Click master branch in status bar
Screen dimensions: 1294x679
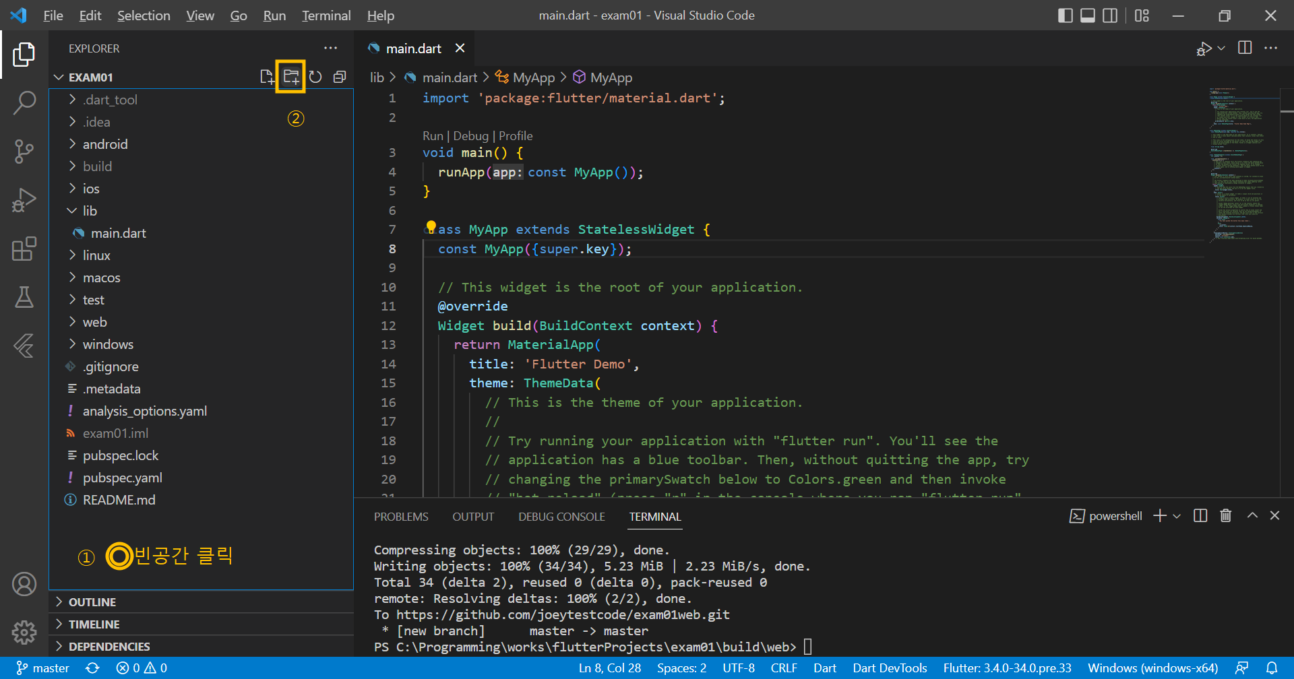coord(42,668)
